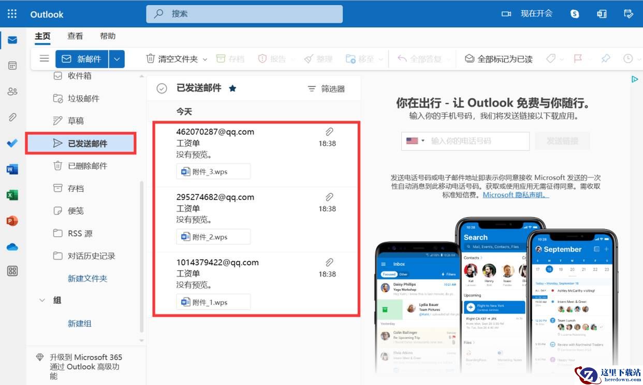Click the tag category icon in the toolbar
643x385 pixels.
point(551,59)
